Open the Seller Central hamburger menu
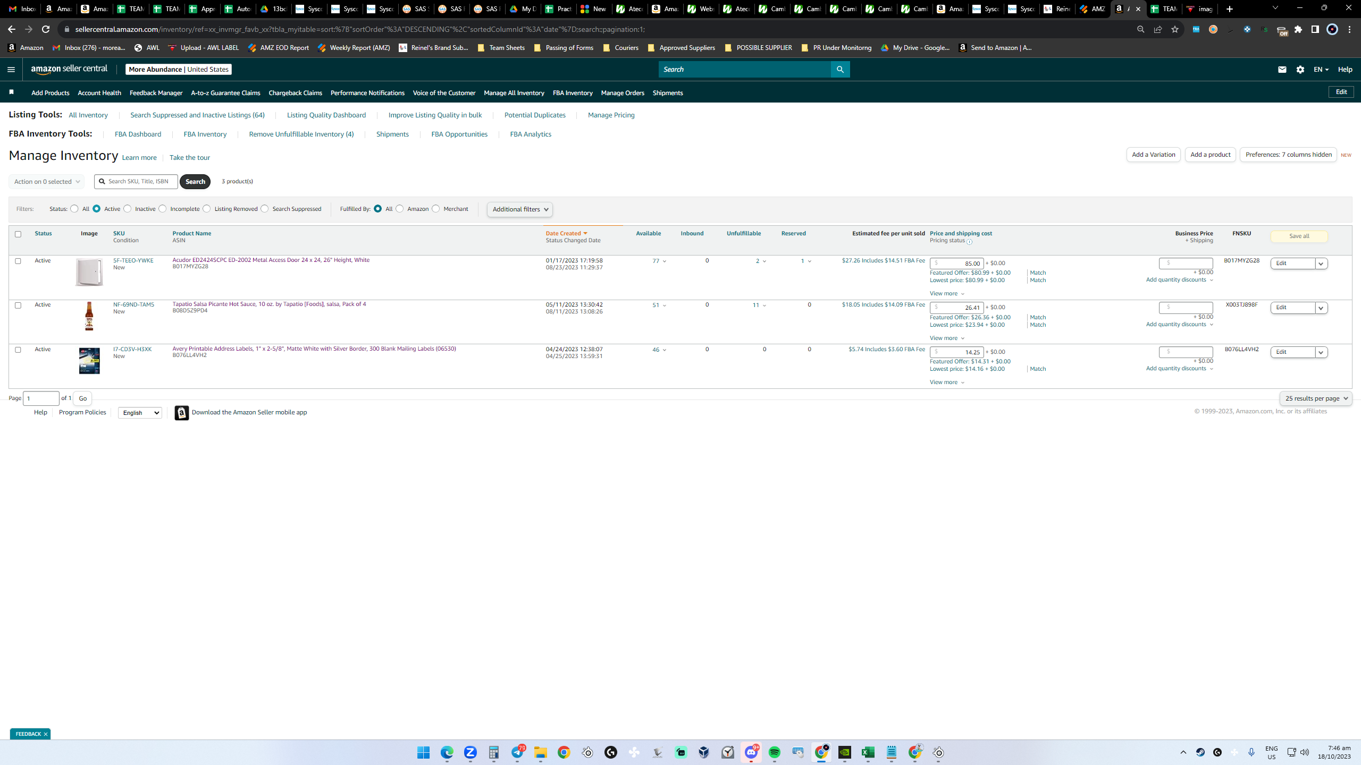Screen dimensions: 1361x765 pos(11,70)
